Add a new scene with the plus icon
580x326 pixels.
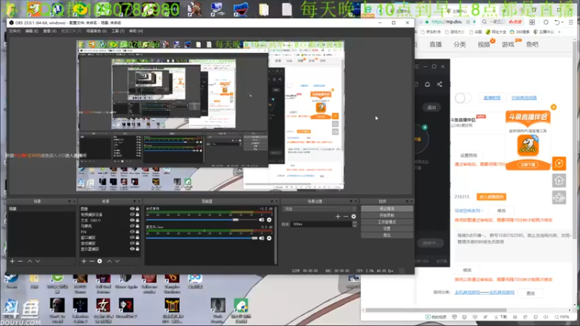tap(12, 261)
